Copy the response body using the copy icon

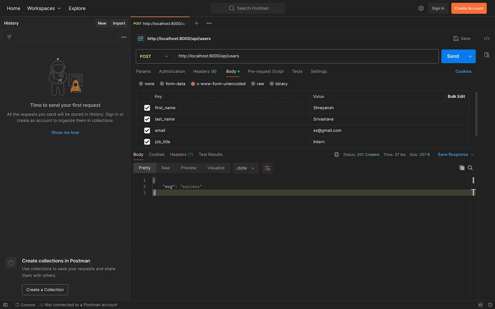click(462, 168)
